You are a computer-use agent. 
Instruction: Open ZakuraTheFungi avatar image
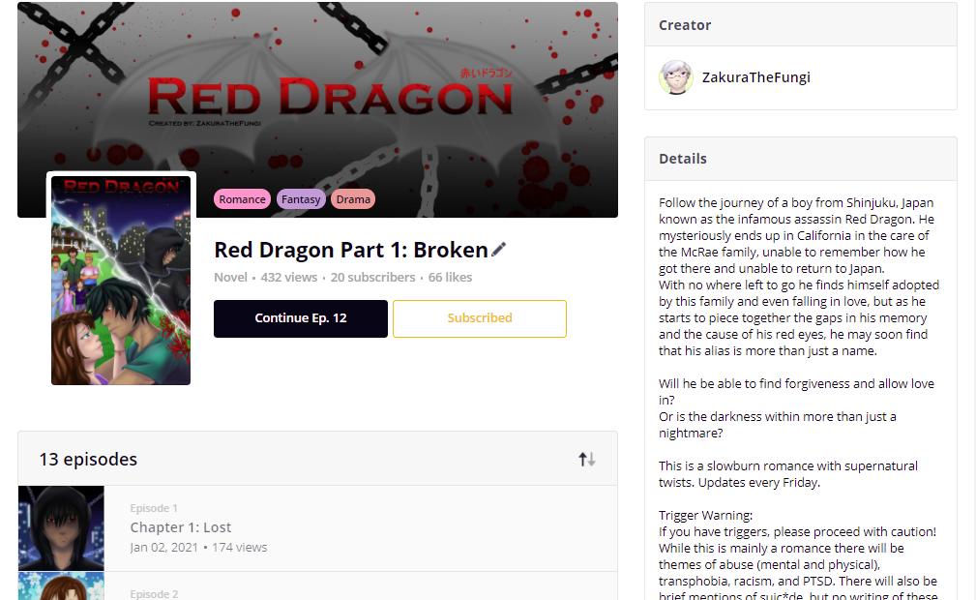click(x=676, y=77)
